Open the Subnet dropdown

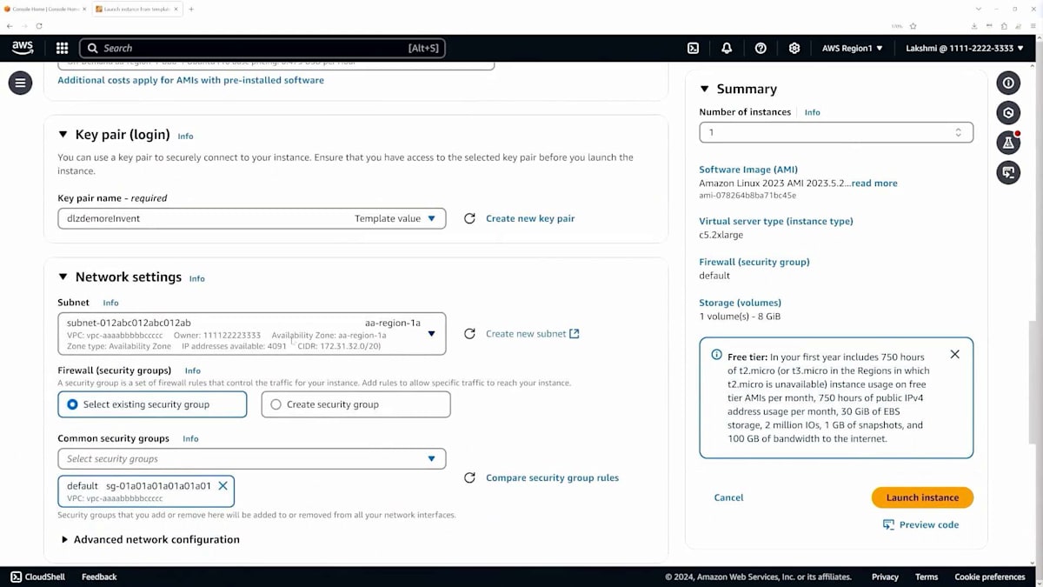[252, 334]
